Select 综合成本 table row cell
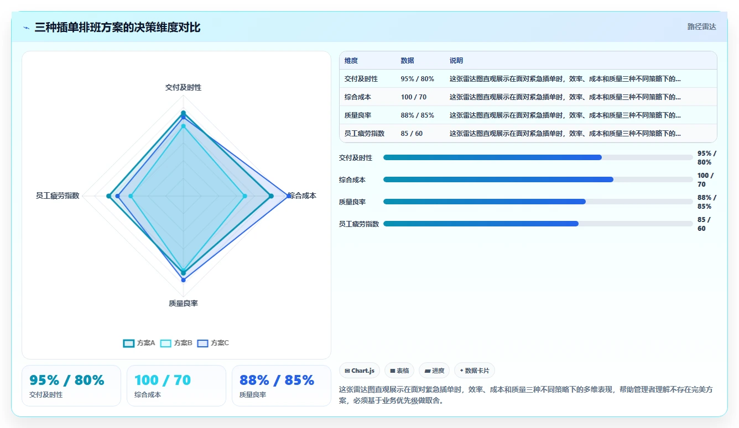This screenshot has width=739, height=428. (358, 97)
